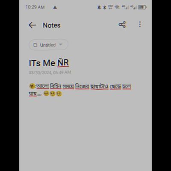Open the three-dot overflow menu
This screenshot has height=171, width=171.
coord(140,24)
